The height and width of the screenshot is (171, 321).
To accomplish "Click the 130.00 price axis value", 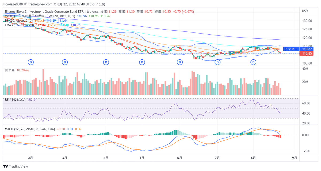I will tap(307, 21).
